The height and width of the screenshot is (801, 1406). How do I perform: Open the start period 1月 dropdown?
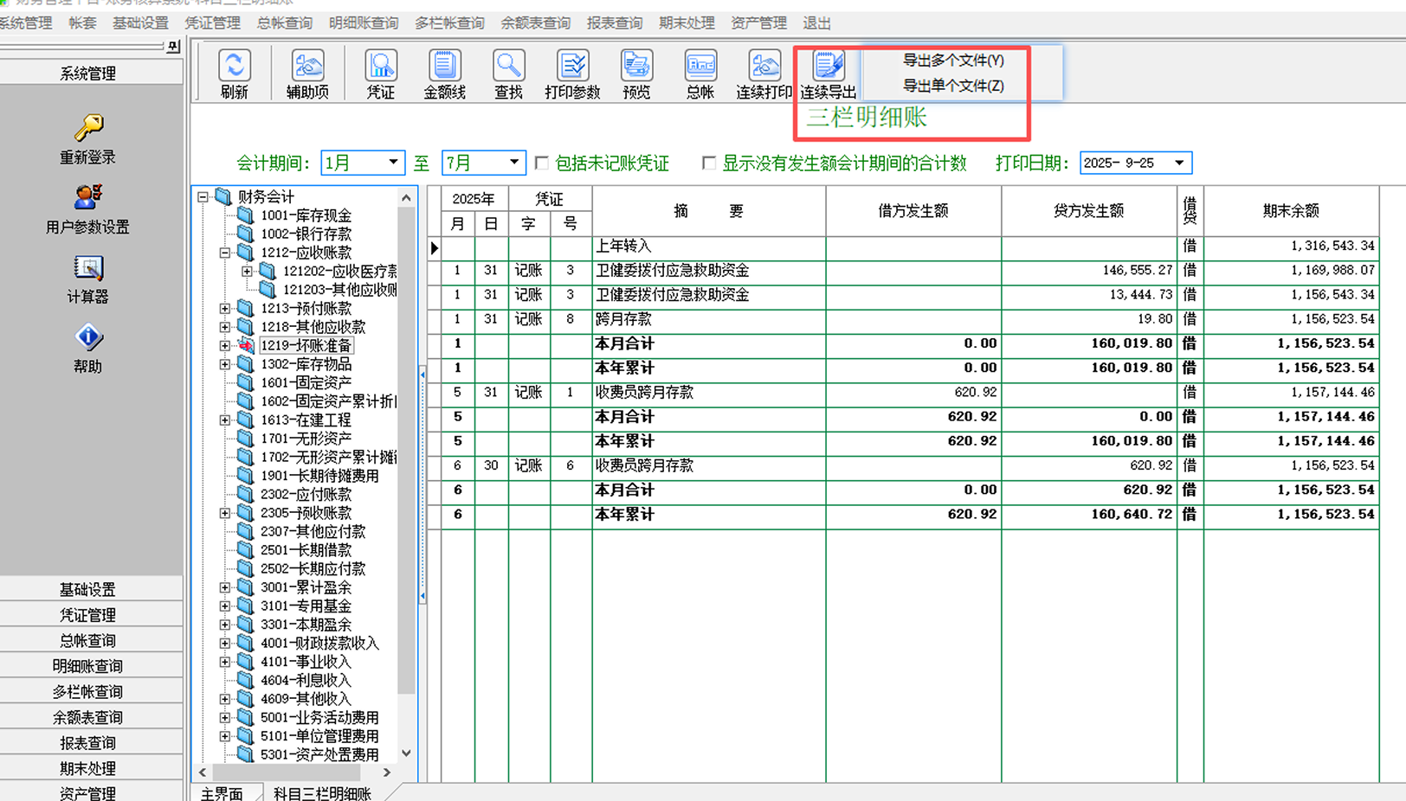point(393,163)
